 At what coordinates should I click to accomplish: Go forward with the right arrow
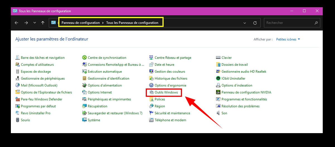26,23
